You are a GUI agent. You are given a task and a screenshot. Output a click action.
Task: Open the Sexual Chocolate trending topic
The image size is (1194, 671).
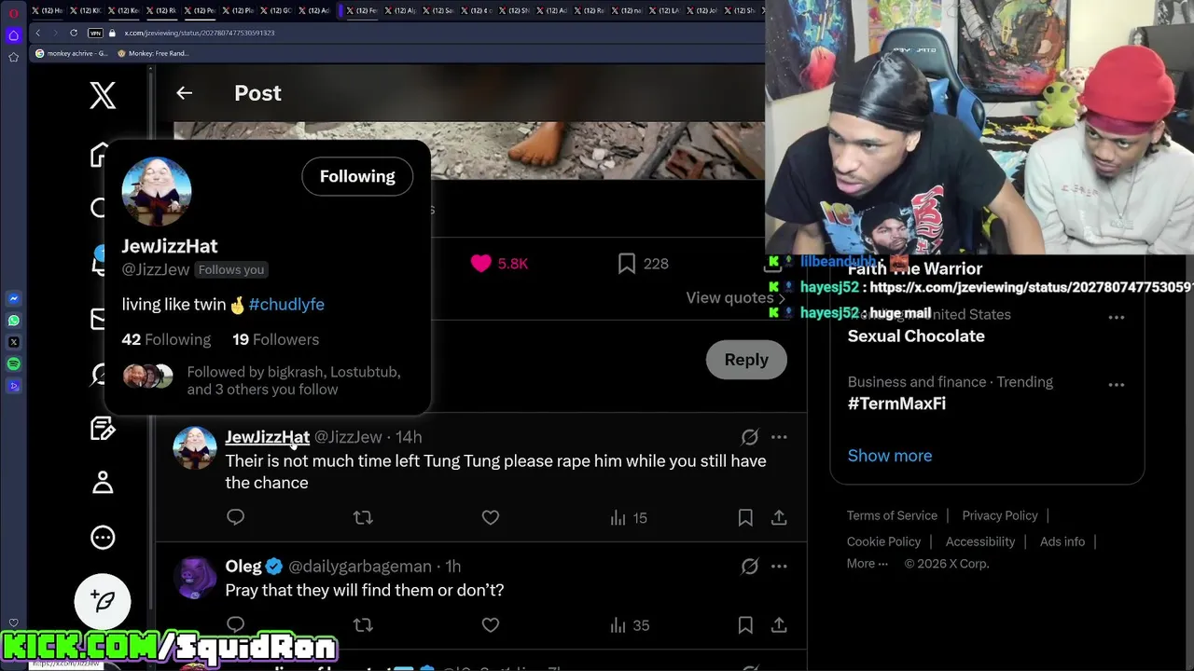pyautogui.click(x=916, y=335)
